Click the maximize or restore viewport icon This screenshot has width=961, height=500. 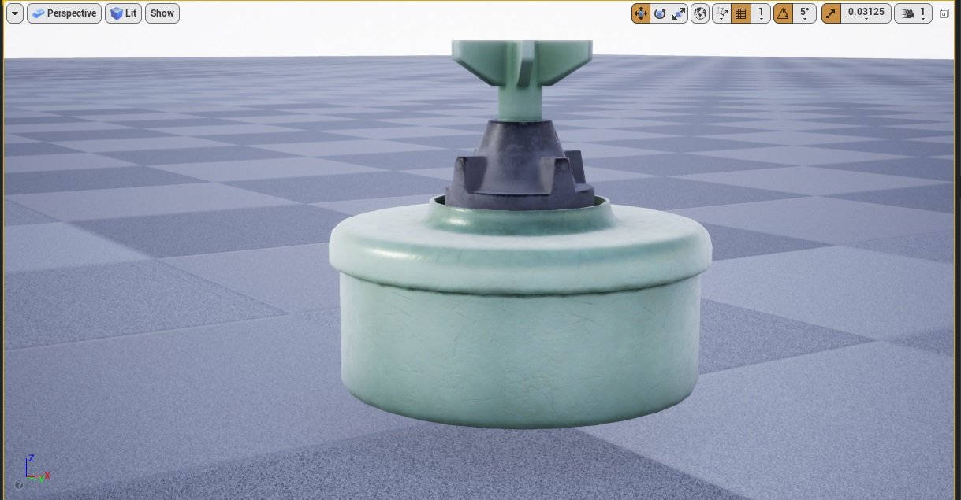(944, 13)
